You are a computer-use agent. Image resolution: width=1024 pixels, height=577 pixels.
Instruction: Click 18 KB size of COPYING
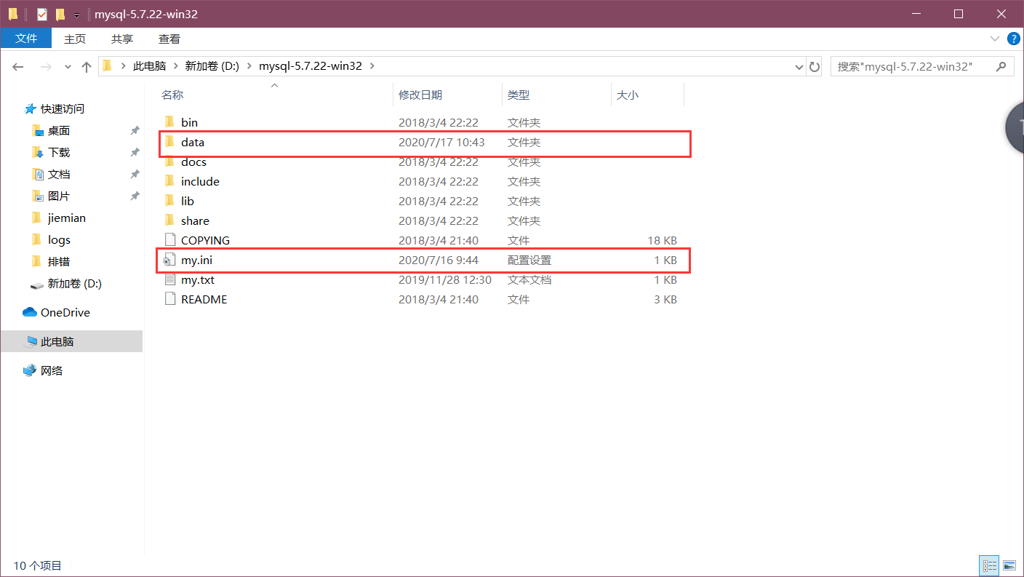[662, 240]
